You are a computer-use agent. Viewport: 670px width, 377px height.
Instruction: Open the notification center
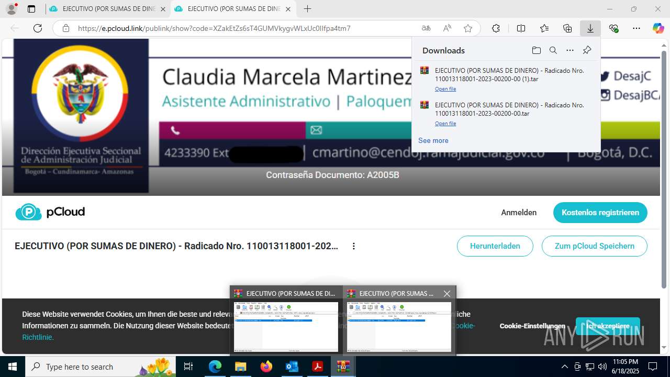click(x=653, y=367)
